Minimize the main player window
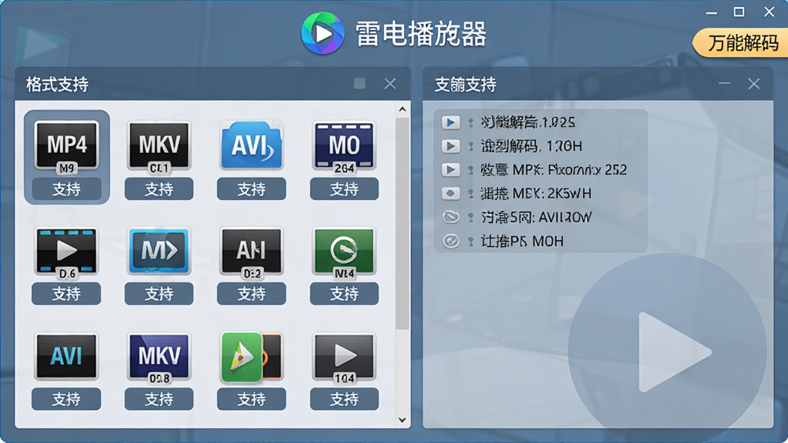Image resolution: width=788 pixels, height=443 pixels. [711, 12]
